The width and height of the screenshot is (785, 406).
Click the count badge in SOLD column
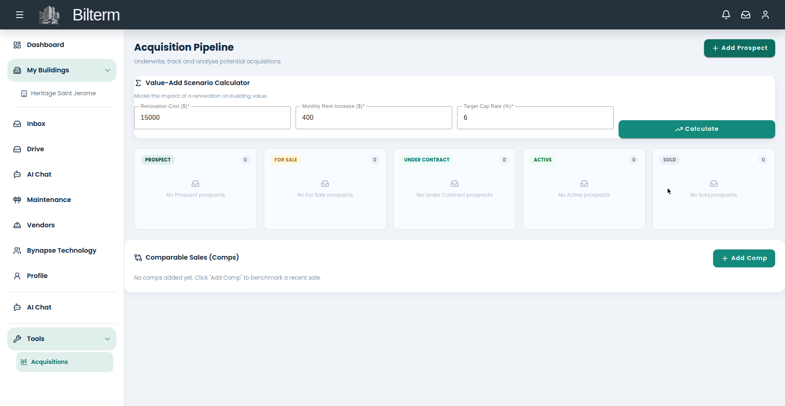click(x=763, y=160)
